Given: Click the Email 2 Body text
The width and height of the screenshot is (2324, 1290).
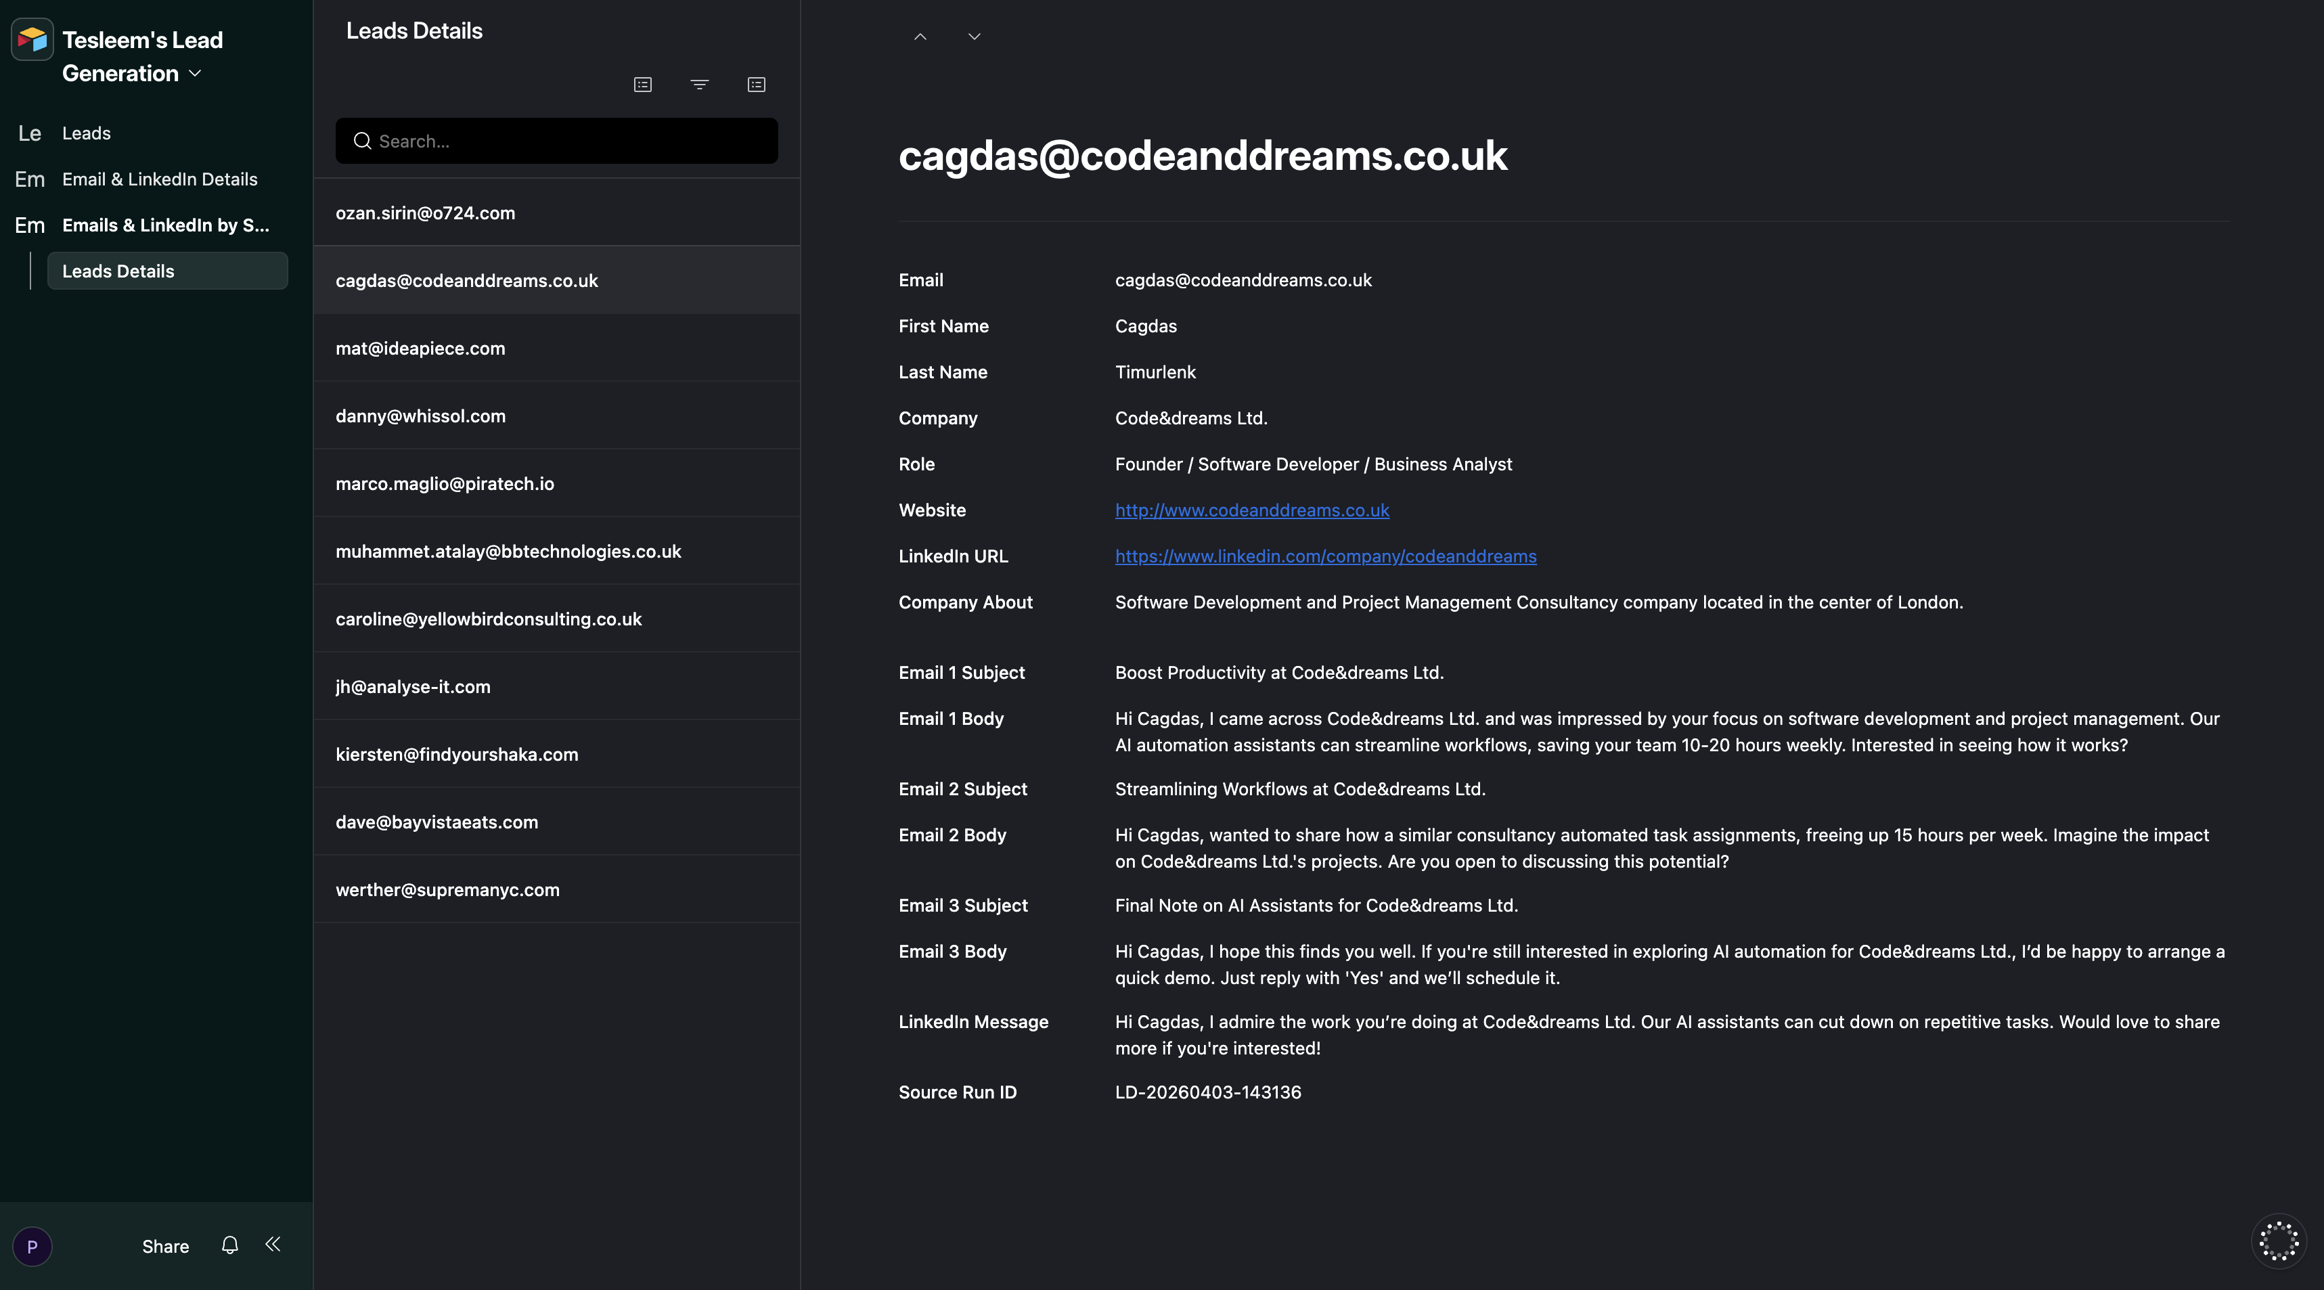Looking at the screenshot, I should [1662, 848].
